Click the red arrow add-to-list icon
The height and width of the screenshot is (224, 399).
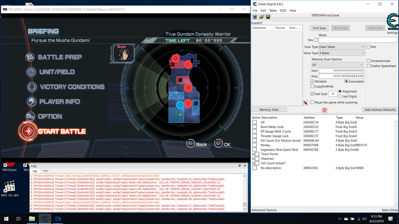pyautogui.click(x=305, y=103)
